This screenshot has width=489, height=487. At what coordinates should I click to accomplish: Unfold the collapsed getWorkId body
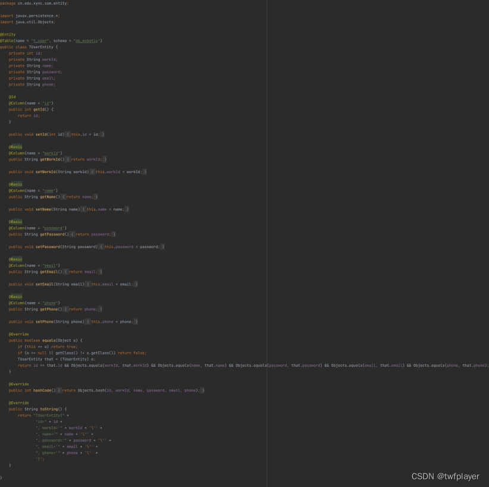pos(86,159)
